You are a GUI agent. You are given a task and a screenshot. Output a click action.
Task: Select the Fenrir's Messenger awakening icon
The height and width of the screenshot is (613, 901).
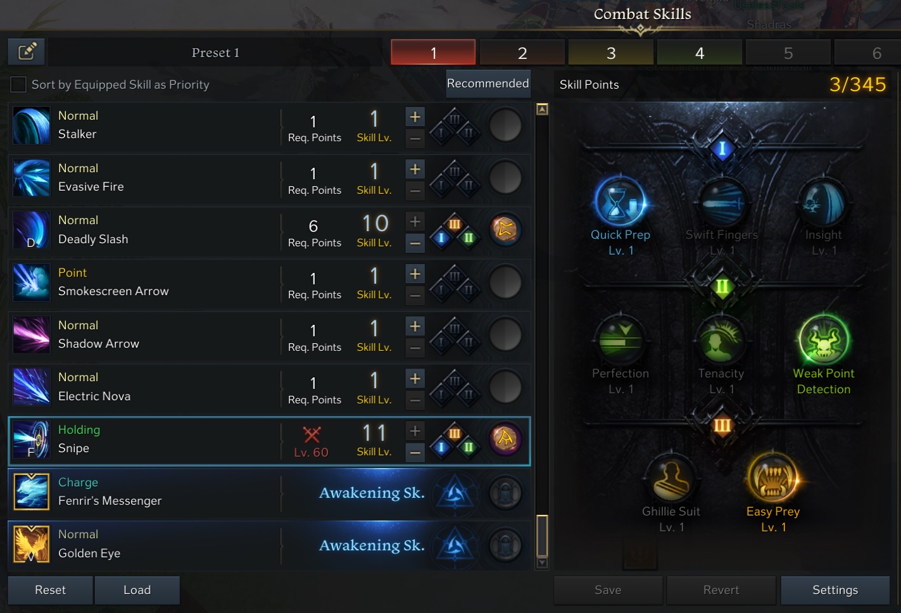point(31,492)
